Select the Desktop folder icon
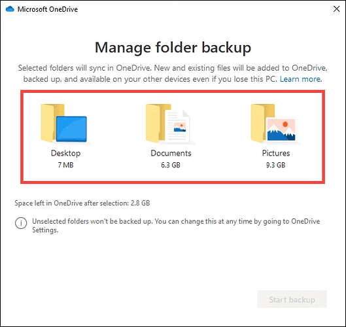The image size is (346, 327). tap(64, 123)
